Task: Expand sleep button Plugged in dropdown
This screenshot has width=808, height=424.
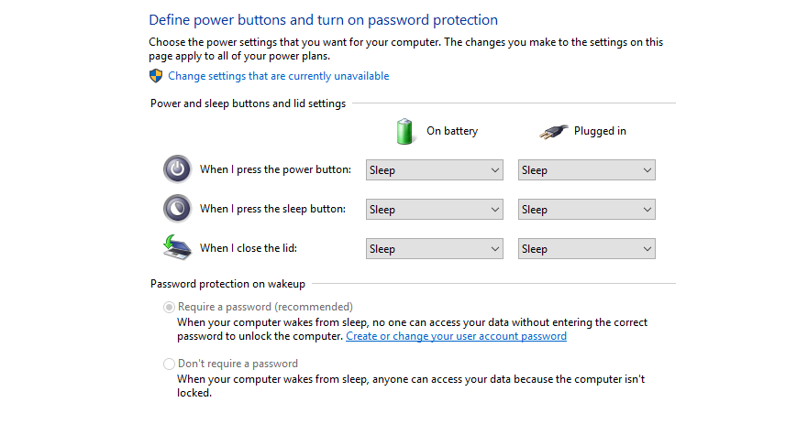Action: coord(586,210)
